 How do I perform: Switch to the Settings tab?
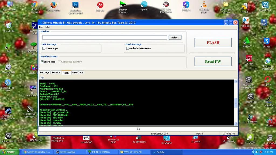point(44,72)
